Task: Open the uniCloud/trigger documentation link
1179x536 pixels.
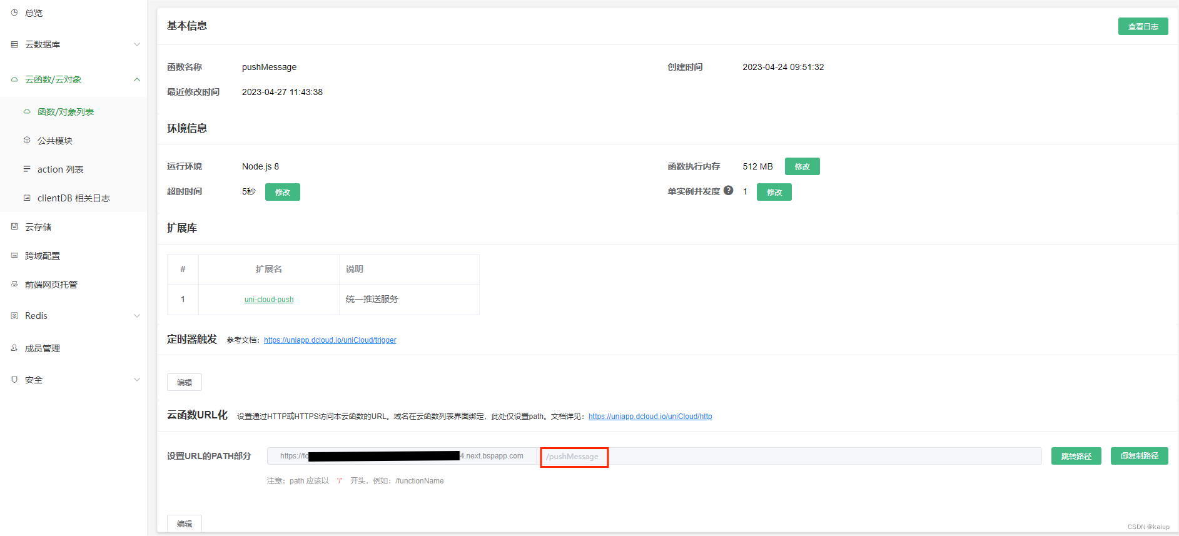Action: 330,340
